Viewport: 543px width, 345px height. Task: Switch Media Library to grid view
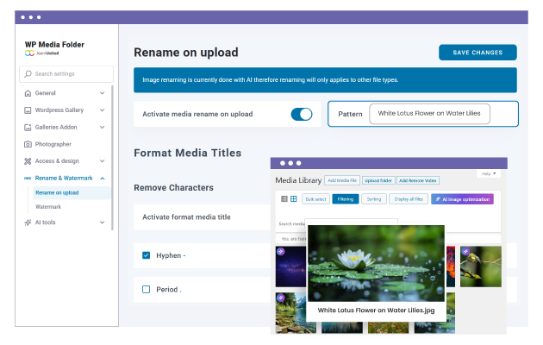(293, 199)
